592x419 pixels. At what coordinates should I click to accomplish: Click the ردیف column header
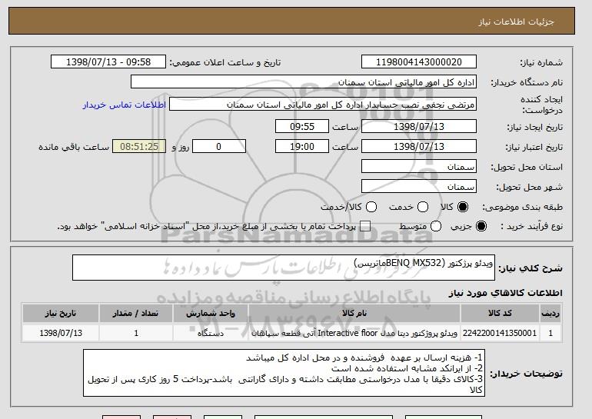[550, 314]
